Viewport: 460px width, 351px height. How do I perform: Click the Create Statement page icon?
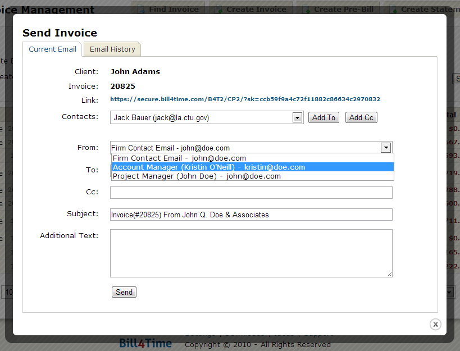(x=393, y=10)
